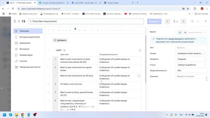Tick the checkbox for step 6
This screenshot has height=118, width=210.
(49, 101)
